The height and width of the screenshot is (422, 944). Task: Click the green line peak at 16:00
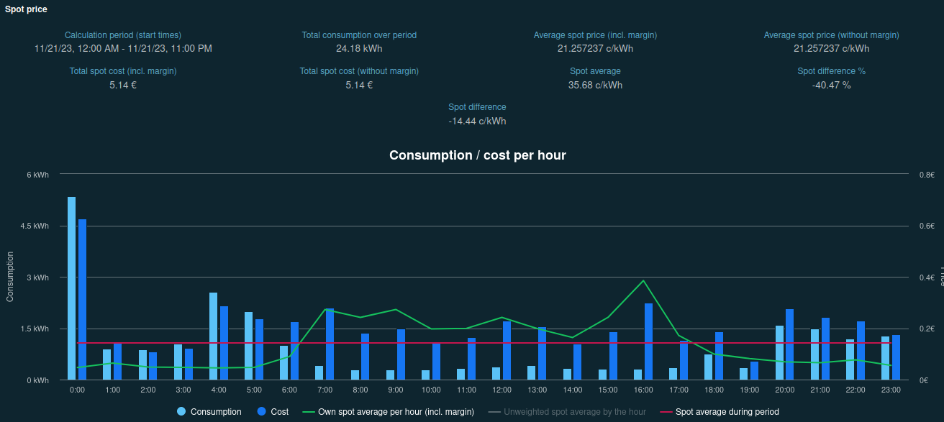[x=643, y=280]
